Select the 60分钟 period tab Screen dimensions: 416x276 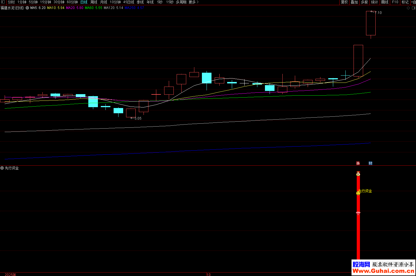(x=72, y=2)
